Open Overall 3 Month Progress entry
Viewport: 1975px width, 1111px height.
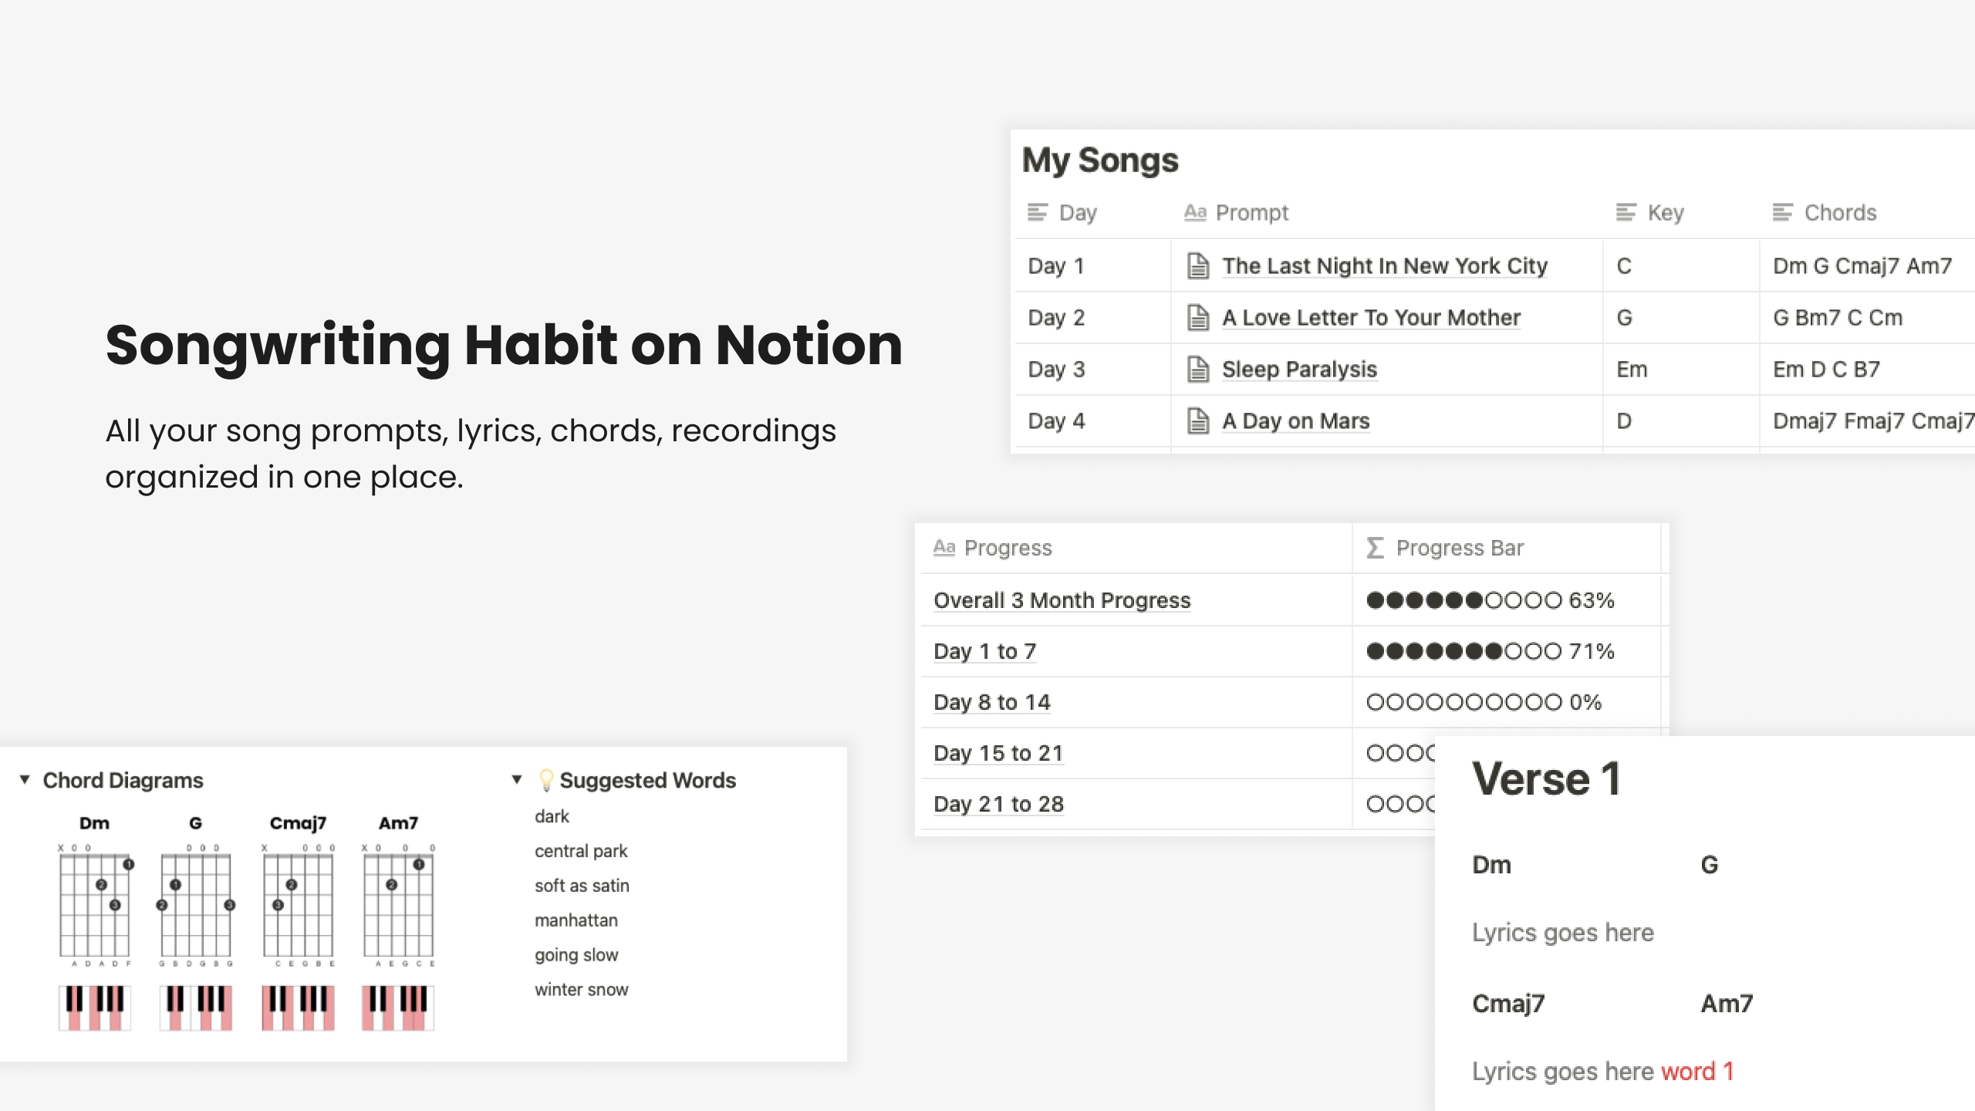(1062, 600)
